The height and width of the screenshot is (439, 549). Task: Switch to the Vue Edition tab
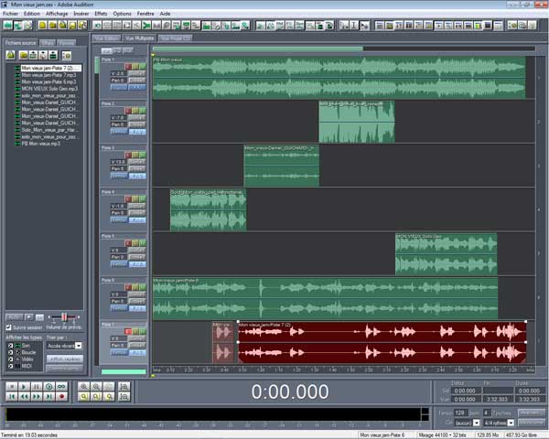107,37
